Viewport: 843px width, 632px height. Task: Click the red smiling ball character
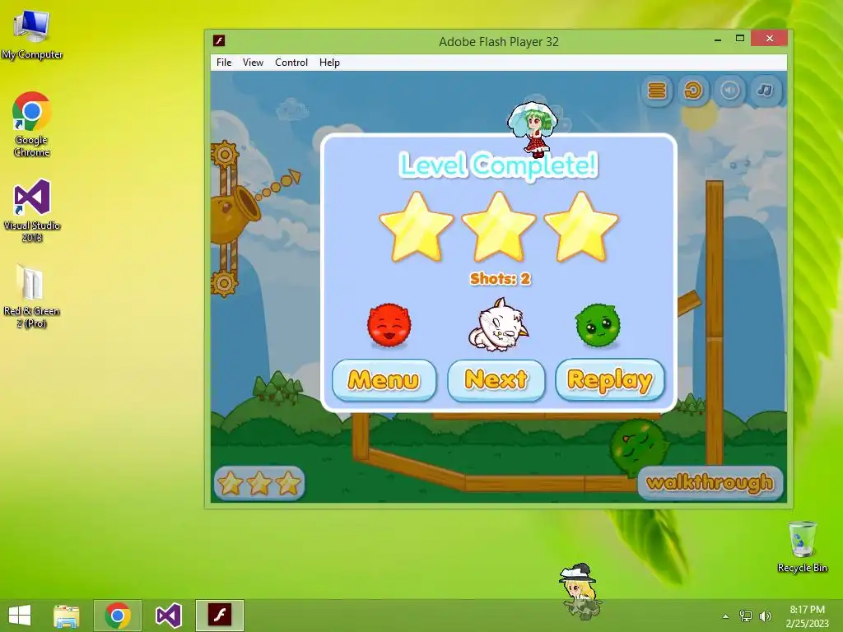[x=389, y=324]
